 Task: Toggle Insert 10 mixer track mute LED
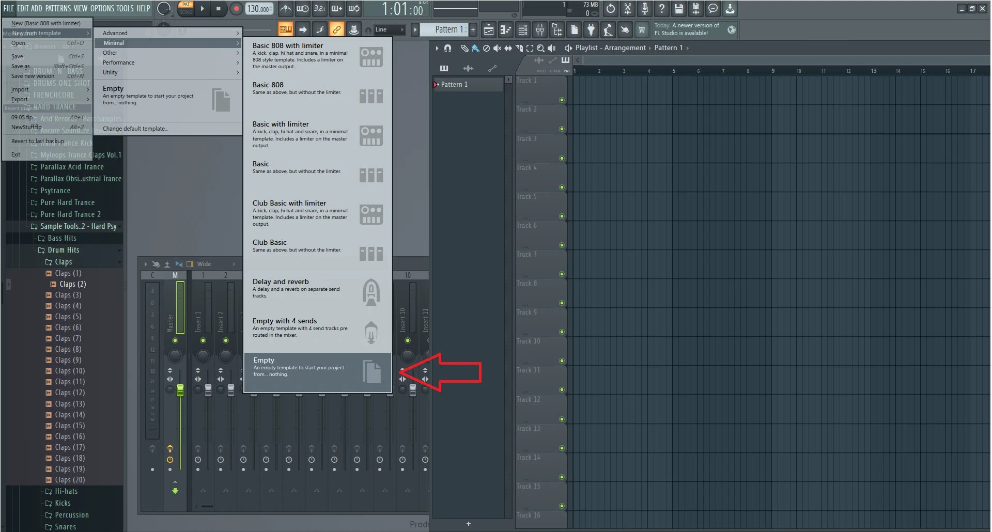[408, 341]
